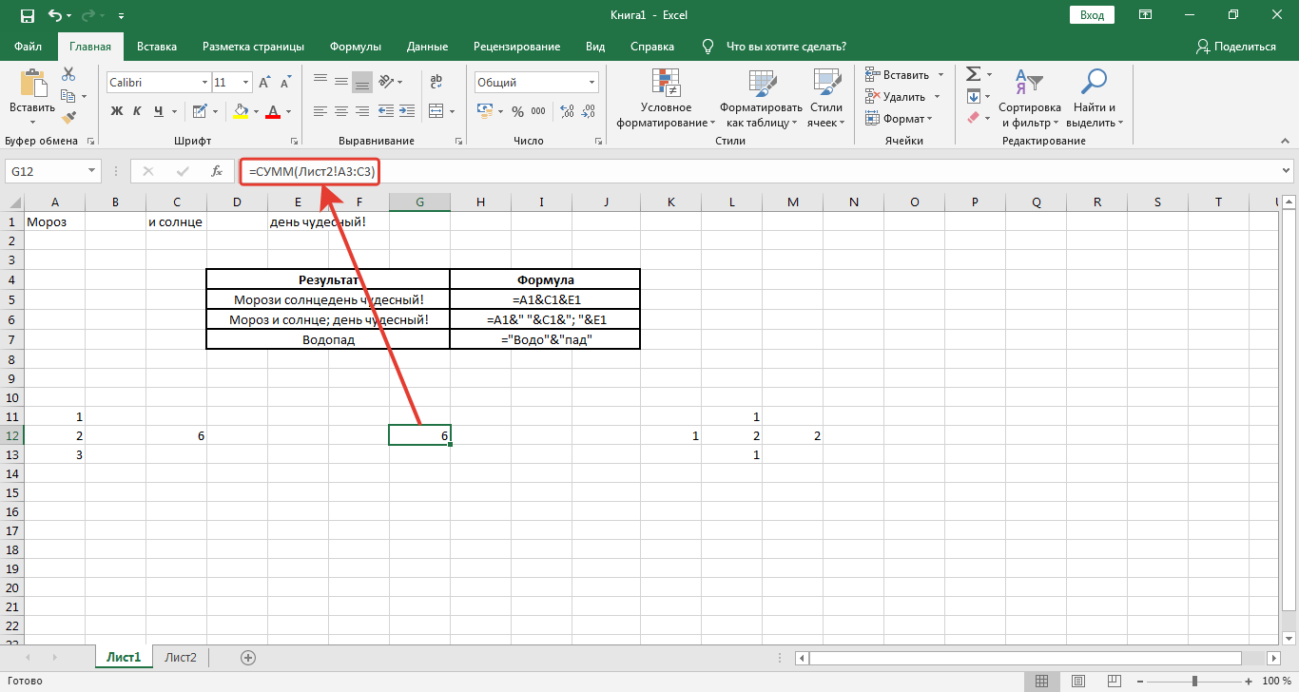
Task: Align text left
Action: pos(320,111)
